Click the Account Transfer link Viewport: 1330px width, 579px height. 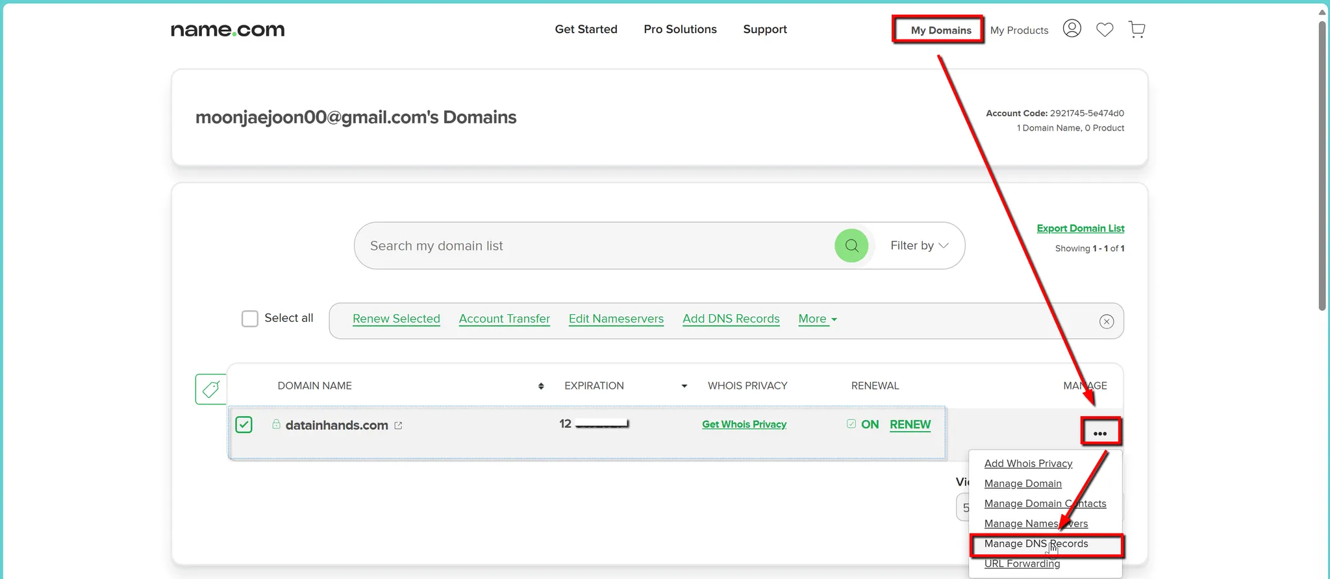[x=504, y=319]
